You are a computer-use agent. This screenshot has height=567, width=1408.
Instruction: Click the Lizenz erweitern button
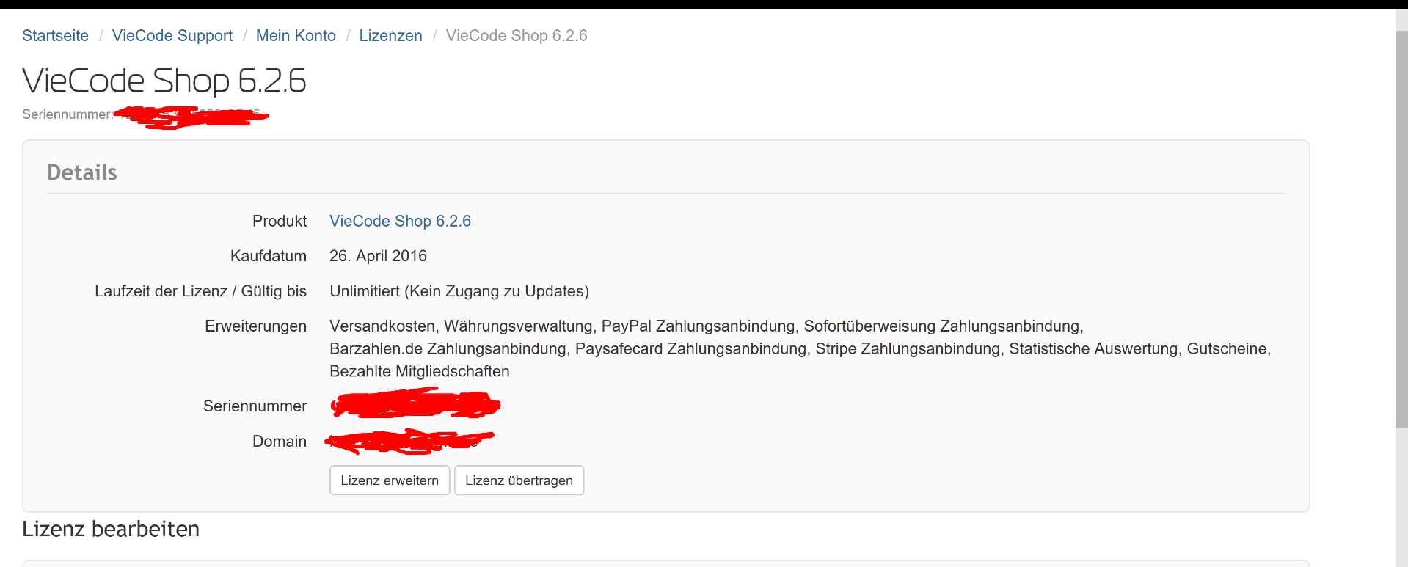tap(390, 480)
